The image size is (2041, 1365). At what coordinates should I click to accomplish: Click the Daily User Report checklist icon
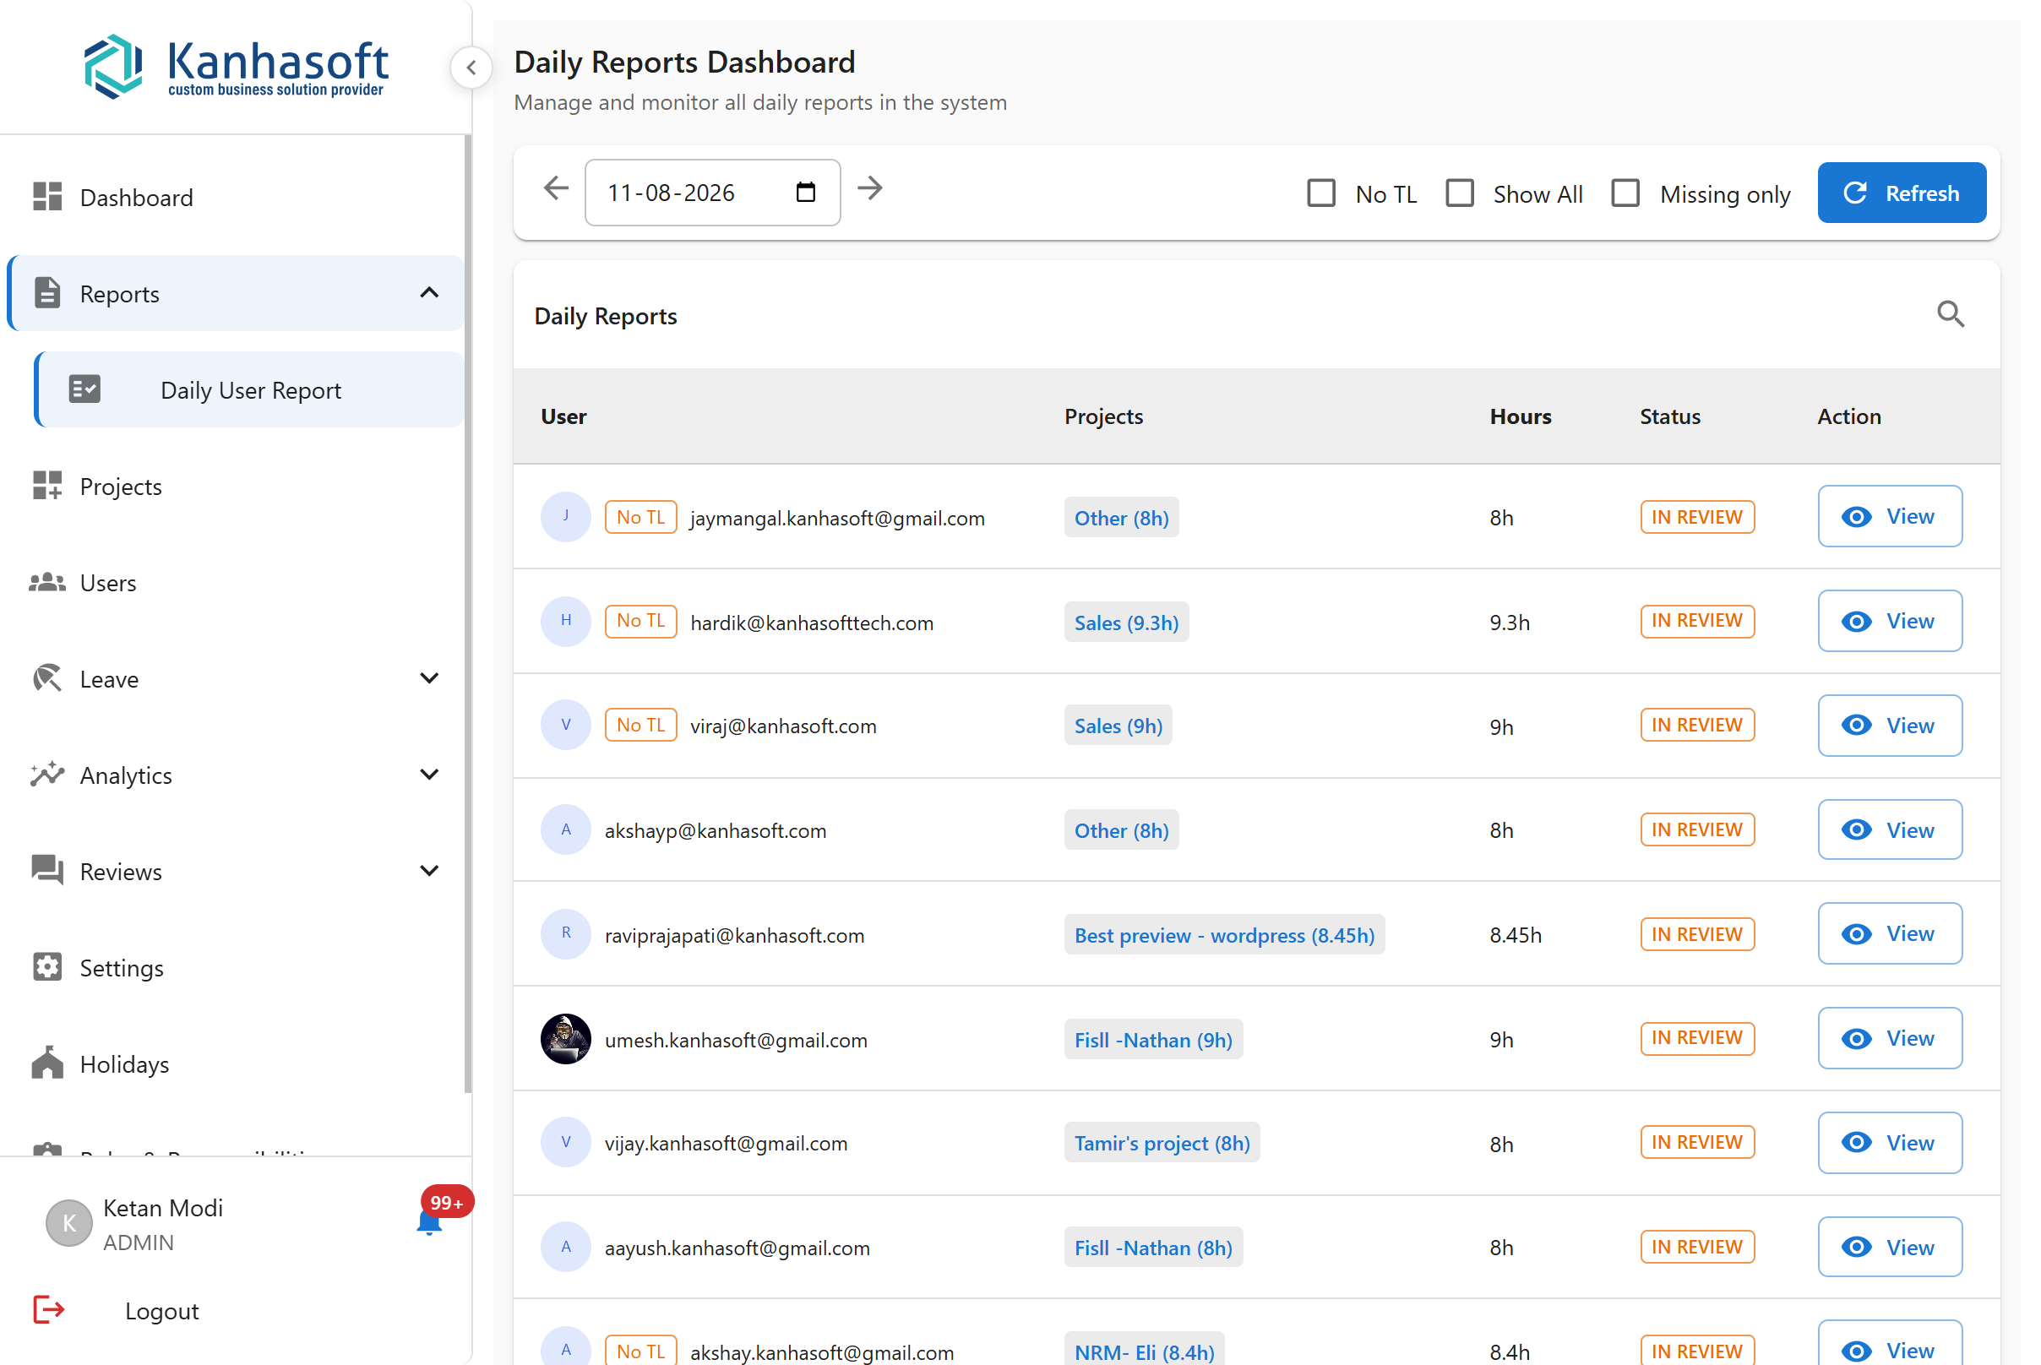pos(84,389)
